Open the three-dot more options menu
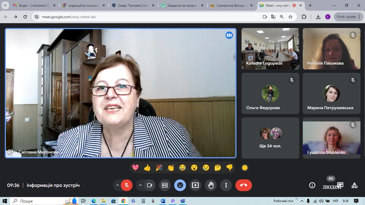The width and height of the screenshot is (365, 205). (x=226, y=185)
